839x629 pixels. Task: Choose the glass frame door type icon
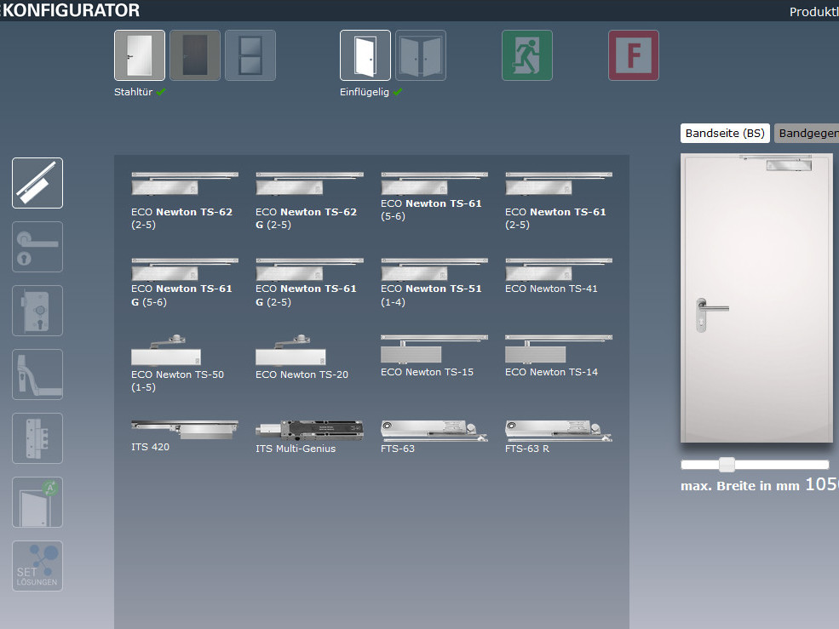click(x=250, y=55)
